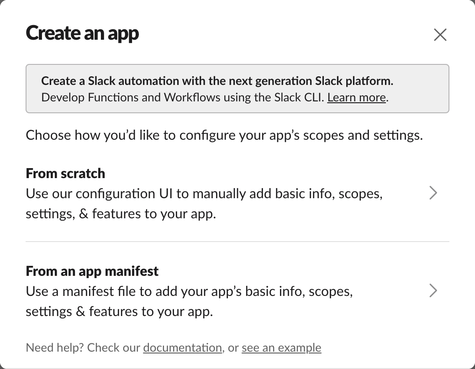Close the Create an app dialog

440,35
